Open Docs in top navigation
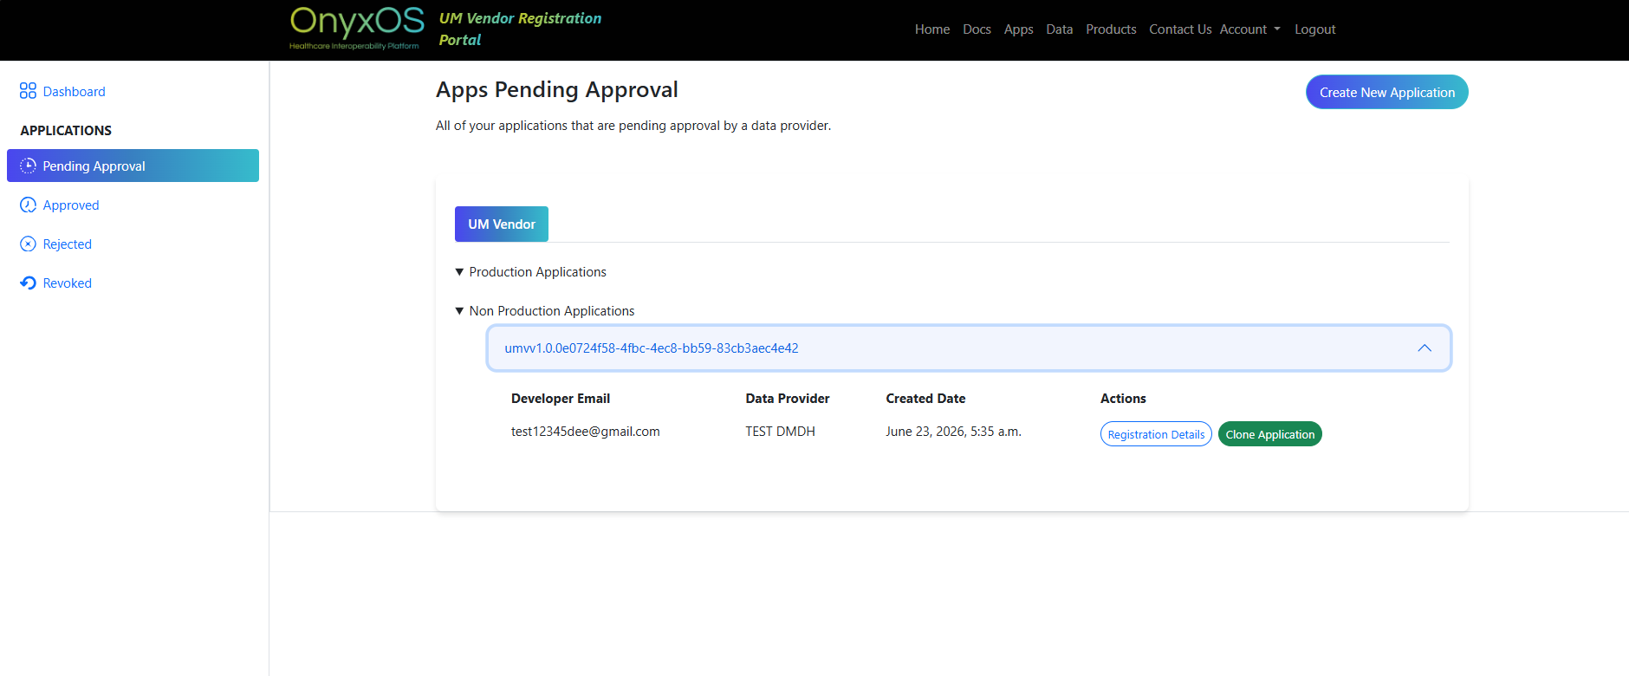Viewport: 1629px width, 676px height. click(977, 29)
